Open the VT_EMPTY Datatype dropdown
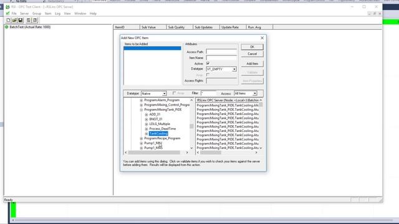 [x=234, y=69]
